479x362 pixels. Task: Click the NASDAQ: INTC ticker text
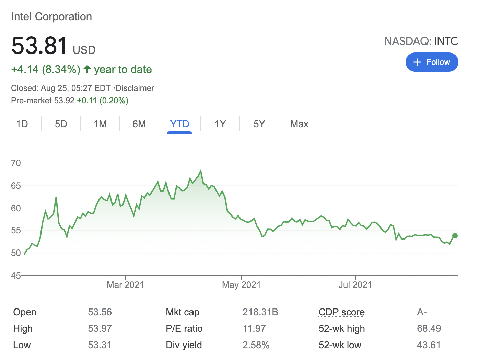(x=421, y=41)
